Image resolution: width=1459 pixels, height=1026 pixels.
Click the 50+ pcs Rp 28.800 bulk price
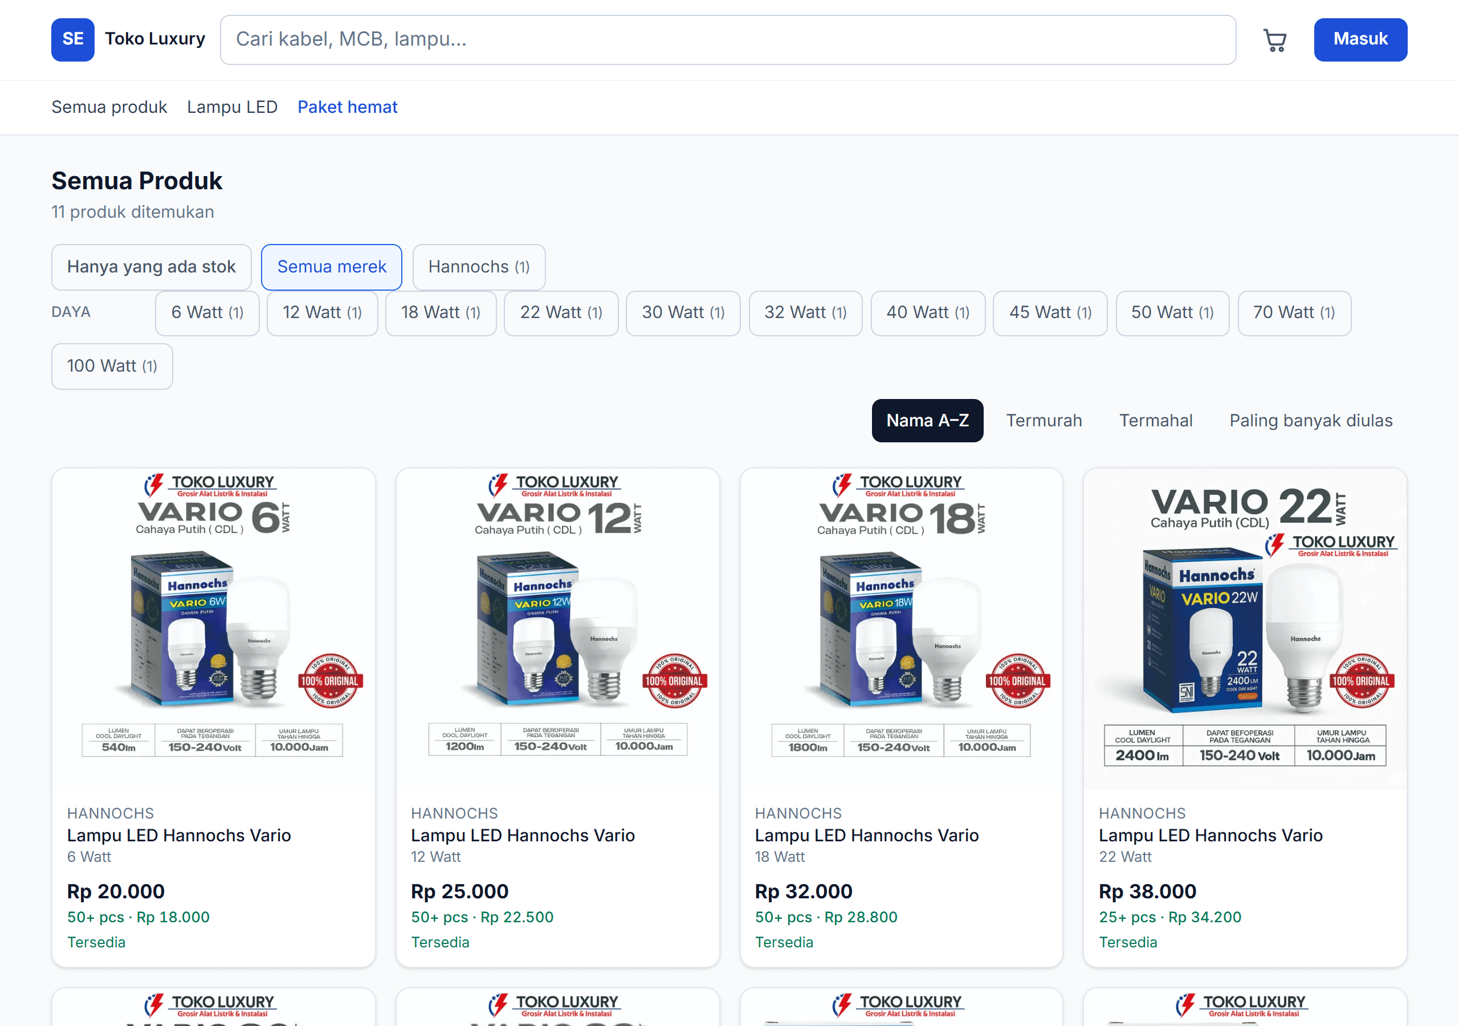826,917
